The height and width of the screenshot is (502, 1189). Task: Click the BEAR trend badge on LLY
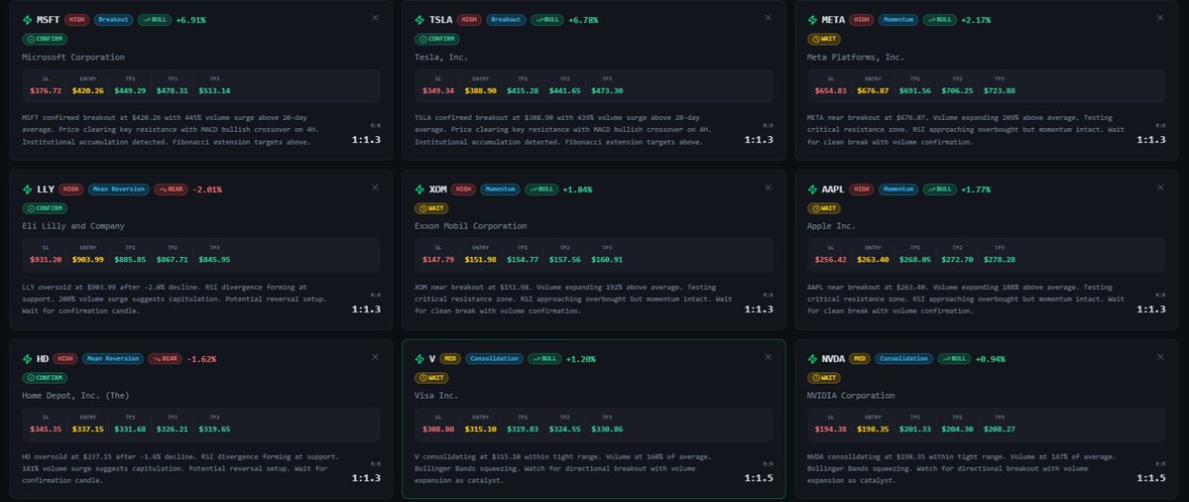pos(171,189)
